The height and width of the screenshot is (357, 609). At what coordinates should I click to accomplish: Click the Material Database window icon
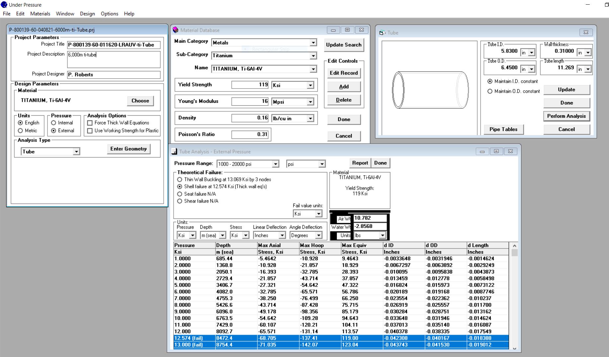[176, 30]
